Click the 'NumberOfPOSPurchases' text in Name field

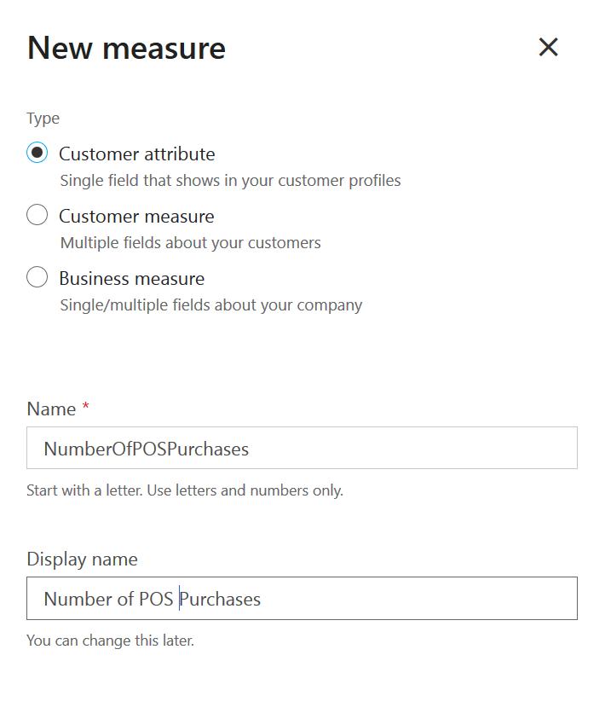click(x=146, y=449)
